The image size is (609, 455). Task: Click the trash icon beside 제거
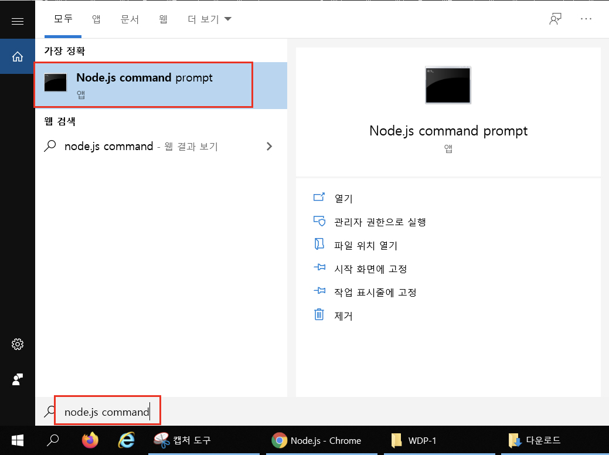tap(319, 314)
